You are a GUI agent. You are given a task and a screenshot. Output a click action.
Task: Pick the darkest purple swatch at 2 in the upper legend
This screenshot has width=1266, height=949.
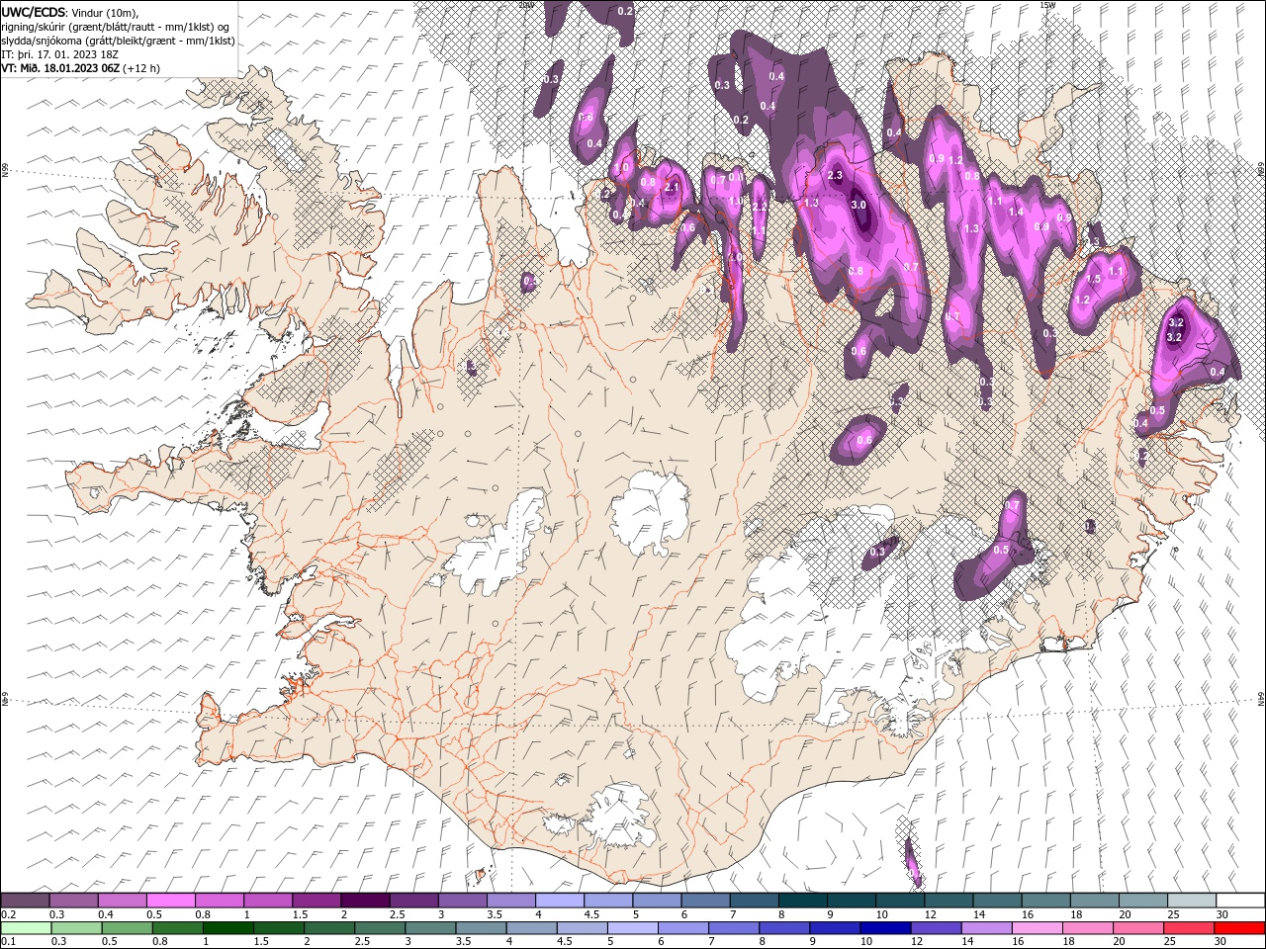click(365, 901)
